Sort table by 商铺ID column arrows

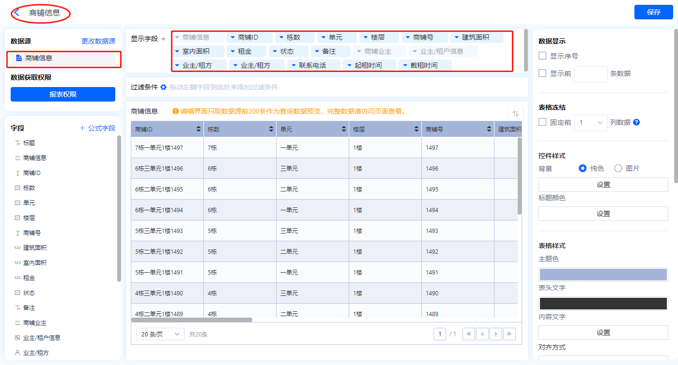coord(199,130)
